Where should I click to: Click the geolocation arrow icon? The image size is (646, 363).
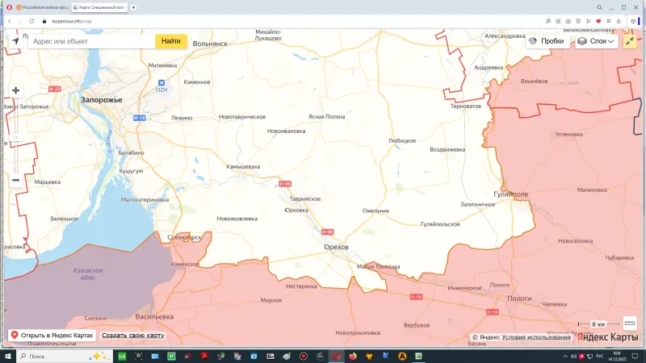click(x=15, y=40)
